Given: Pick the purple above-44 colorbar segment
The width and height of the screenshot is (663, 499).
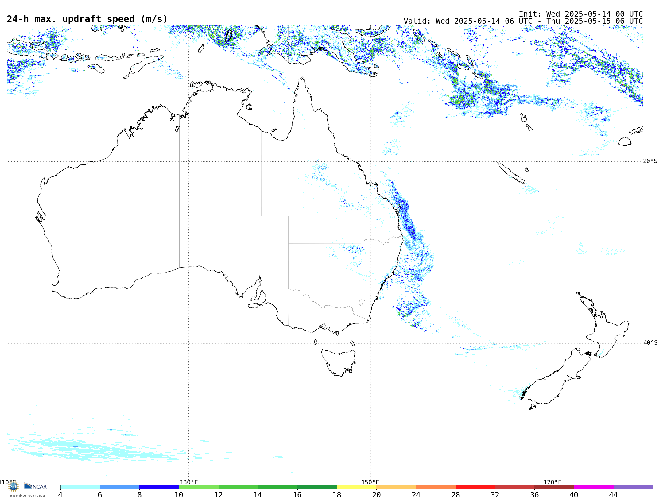Looking at the screenshot, I should click(633, 487).
